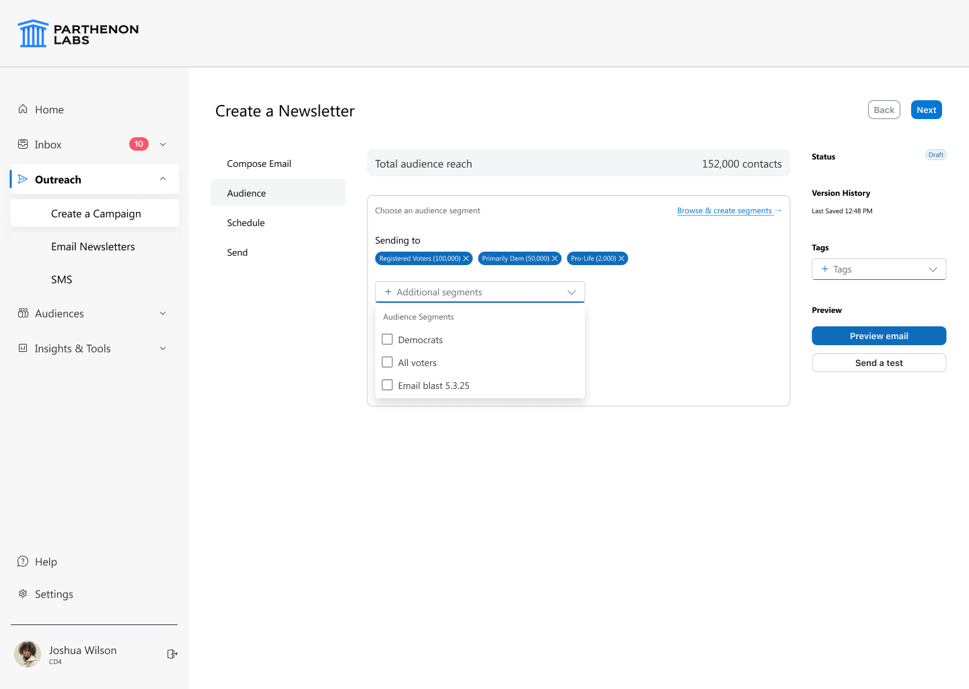Click the Last Saved 12:48 PM text

842,211
